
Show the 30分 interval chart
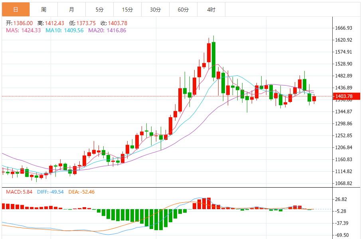[155, 10]
